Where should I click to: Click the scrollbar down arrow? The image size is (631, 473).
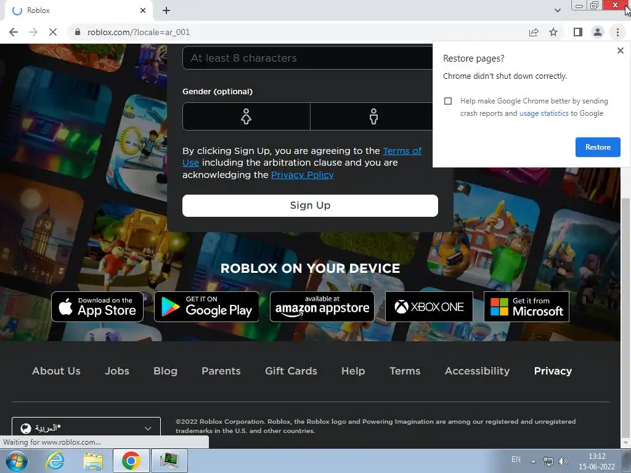(626, 443)
